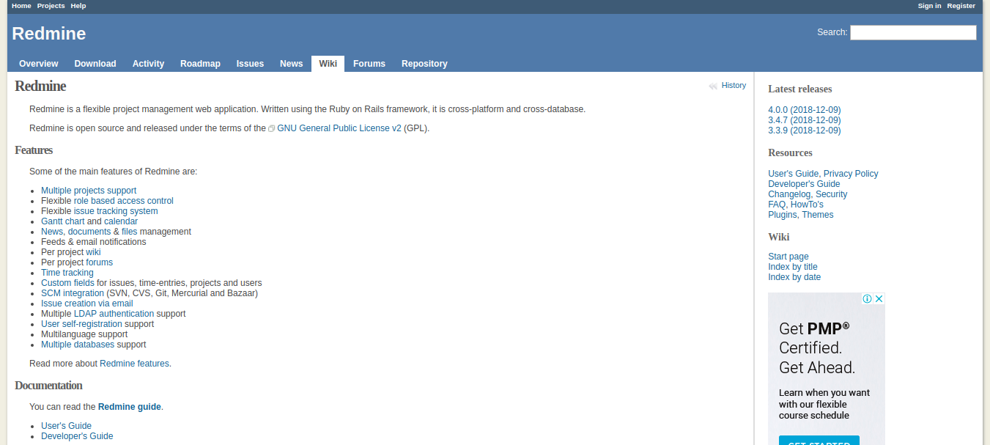Open LDAP authentication link
This screenshot has height=445, width=990.
(x=114, y=314)
